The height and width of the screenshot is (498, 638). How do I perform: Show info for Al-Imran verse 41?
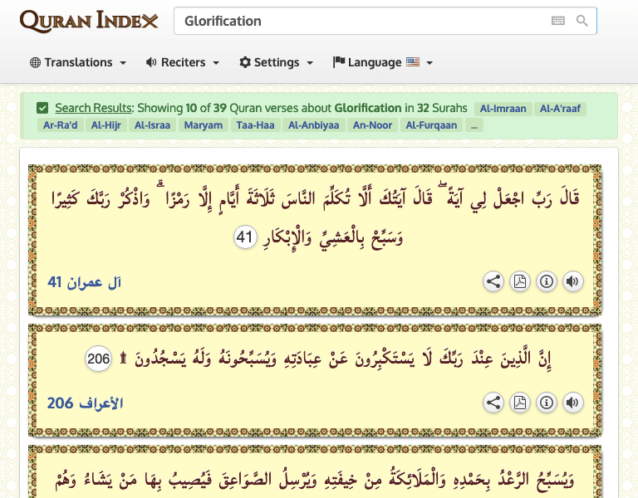tap(546, 281)
